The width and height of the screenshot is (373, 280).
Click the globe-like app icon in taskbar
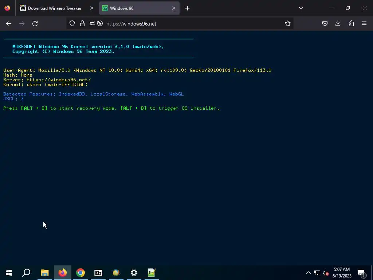coord(116,273)
